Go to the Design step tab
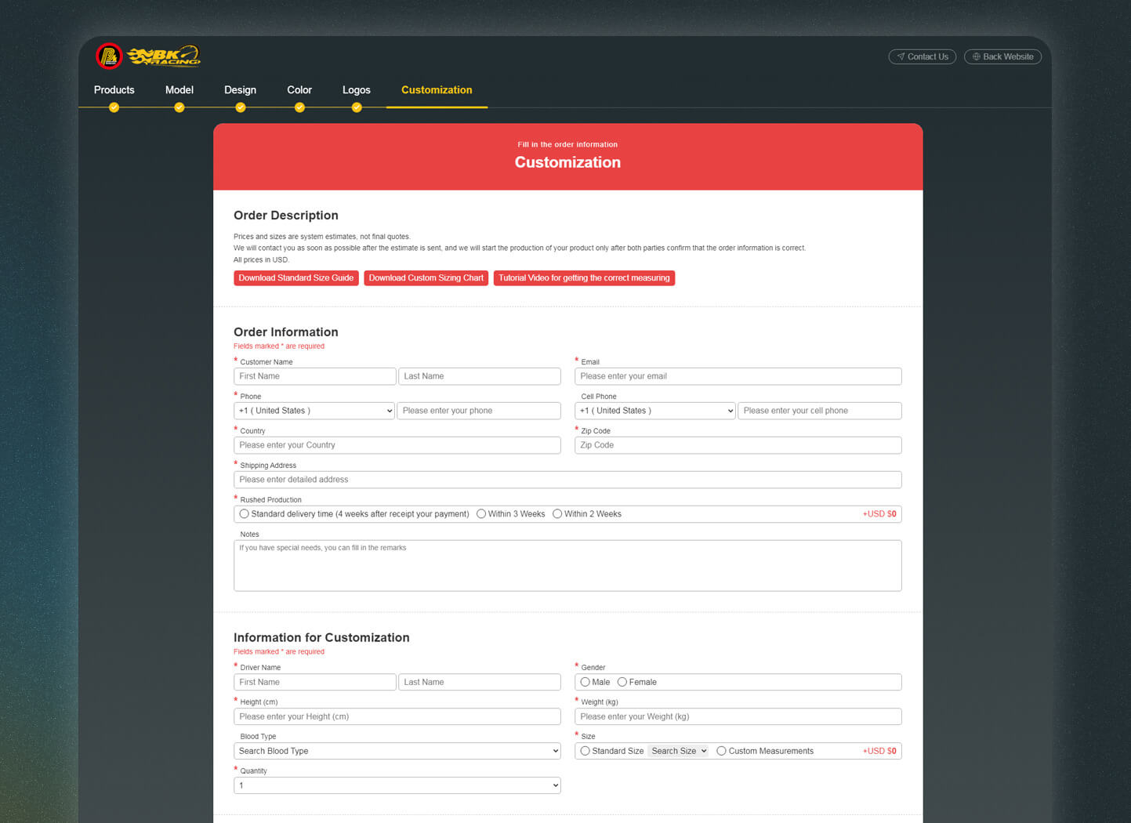The image size is (1131, 823). point(240,90)
